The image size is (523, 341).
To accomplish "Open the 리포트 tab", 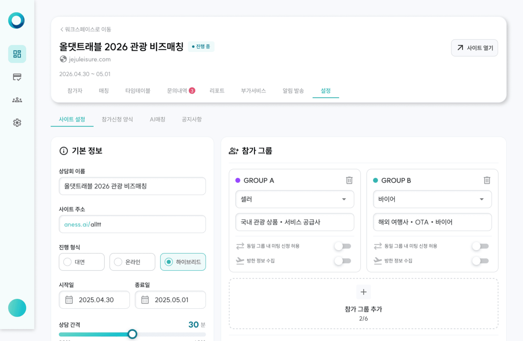I will point(217,91).
